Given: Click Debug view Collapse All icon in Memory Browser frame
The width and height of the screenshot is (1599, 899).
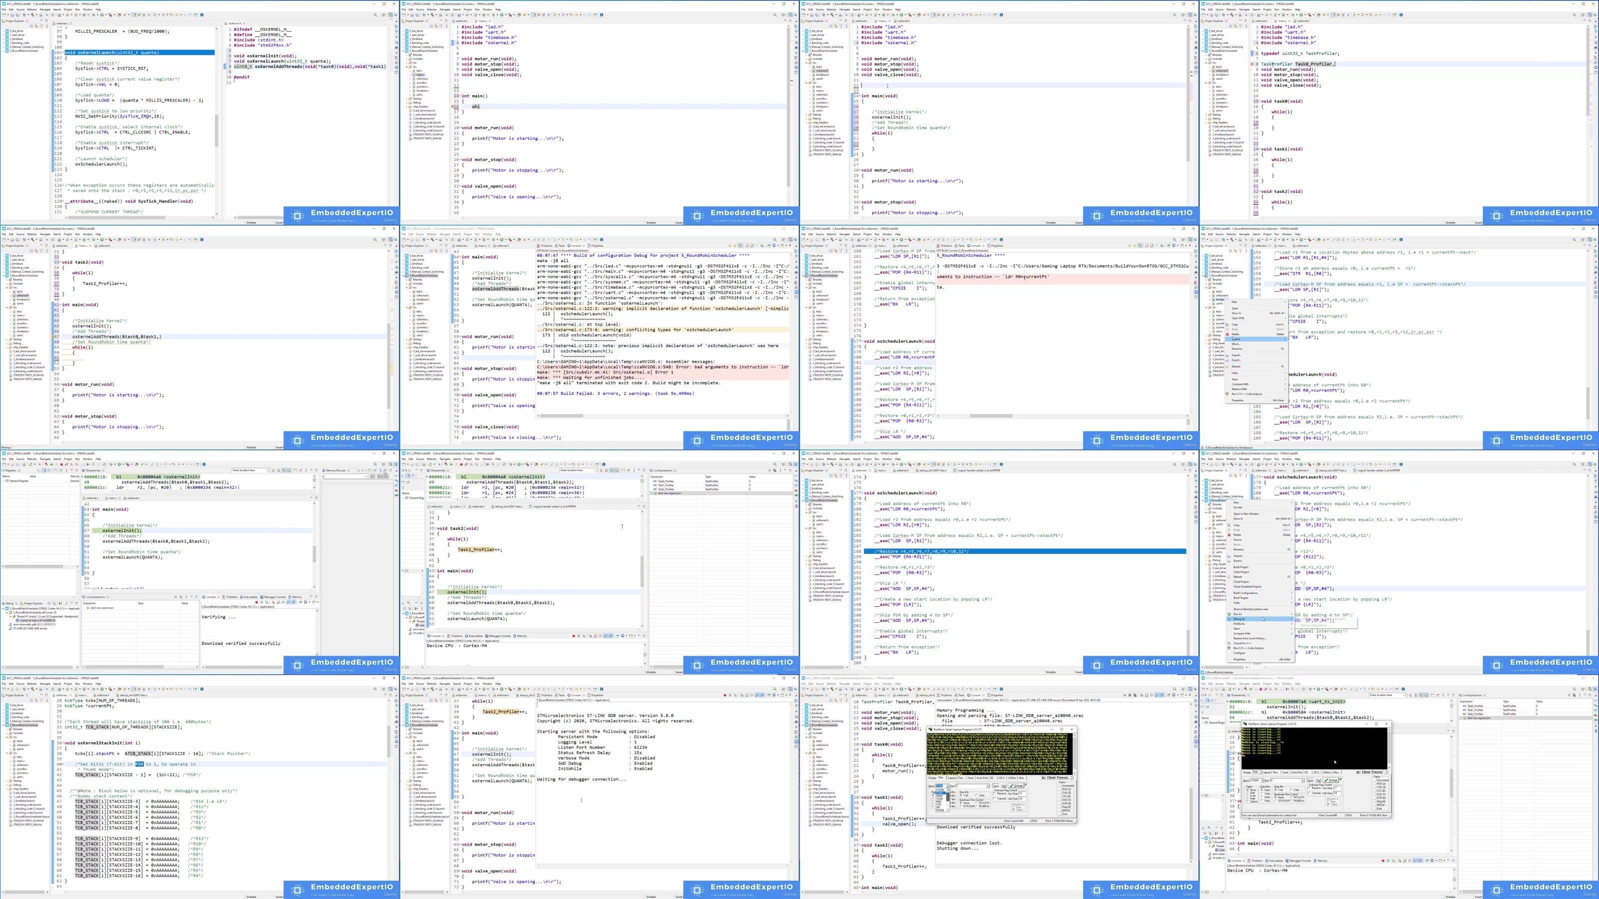Looking at the screenshot, I should (49, 604).
